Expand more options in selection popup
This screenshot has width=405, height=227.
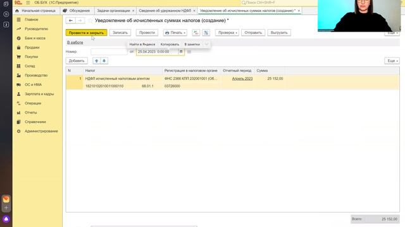[206, 44]
